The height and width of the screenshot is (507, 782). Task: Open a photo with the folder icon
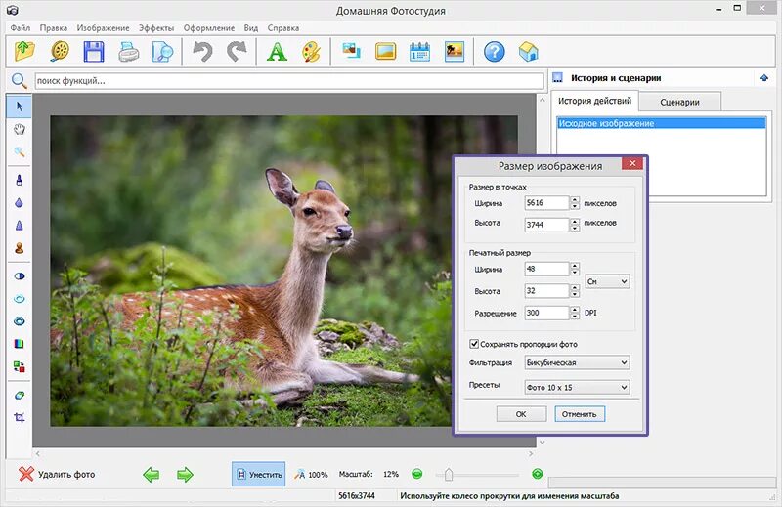point(25,52)
